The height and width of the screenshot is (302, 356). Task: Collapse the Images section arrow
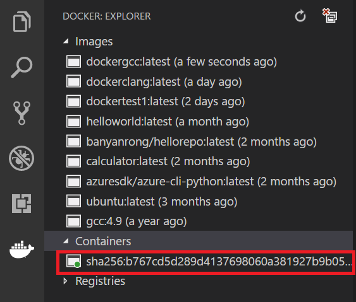(x=66, y=41)
